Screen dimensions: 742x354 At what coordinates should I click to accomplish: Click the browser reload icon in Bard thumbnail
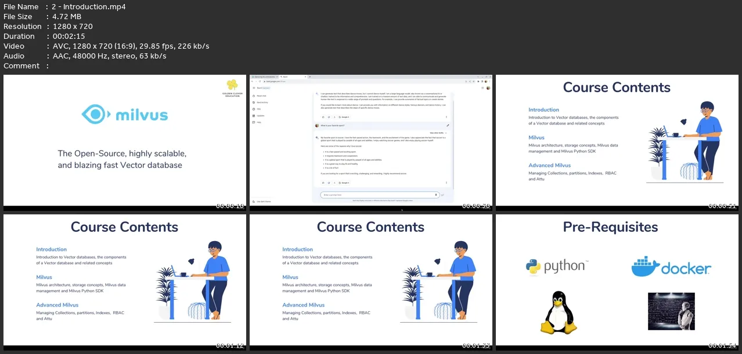260,81
